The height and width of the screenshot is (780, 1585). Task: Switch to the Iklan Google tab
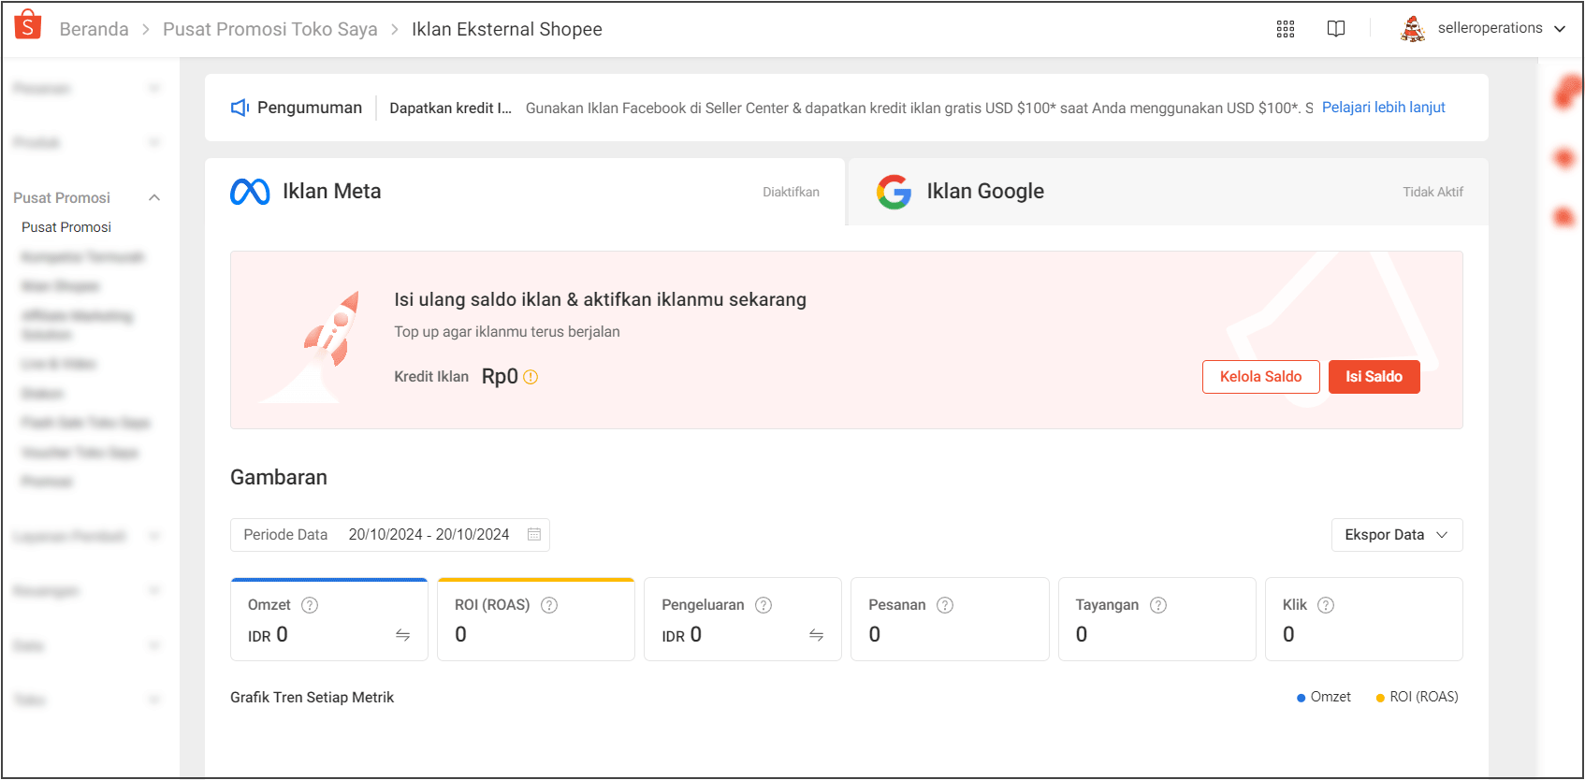pos(984,191)
